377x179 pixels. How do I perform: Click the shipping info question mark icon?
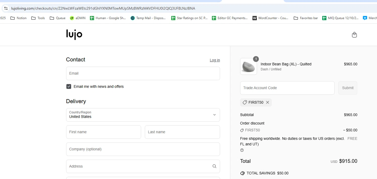(242, 150)
